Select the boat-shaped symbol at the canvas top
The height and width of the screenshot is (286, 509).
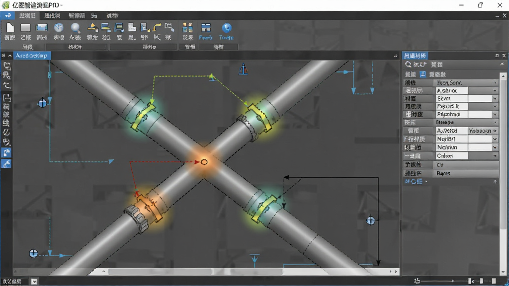pyautogui.click(x=243, y=69)
